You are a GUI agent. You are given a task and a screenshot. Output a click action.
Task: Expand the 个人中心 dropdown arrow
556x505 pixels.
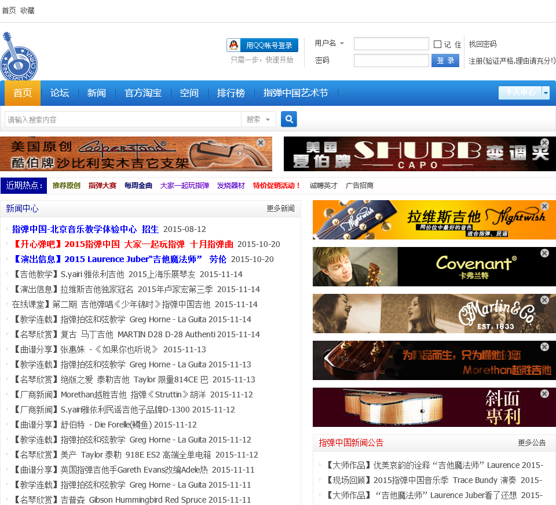click(x=546, y=93)
